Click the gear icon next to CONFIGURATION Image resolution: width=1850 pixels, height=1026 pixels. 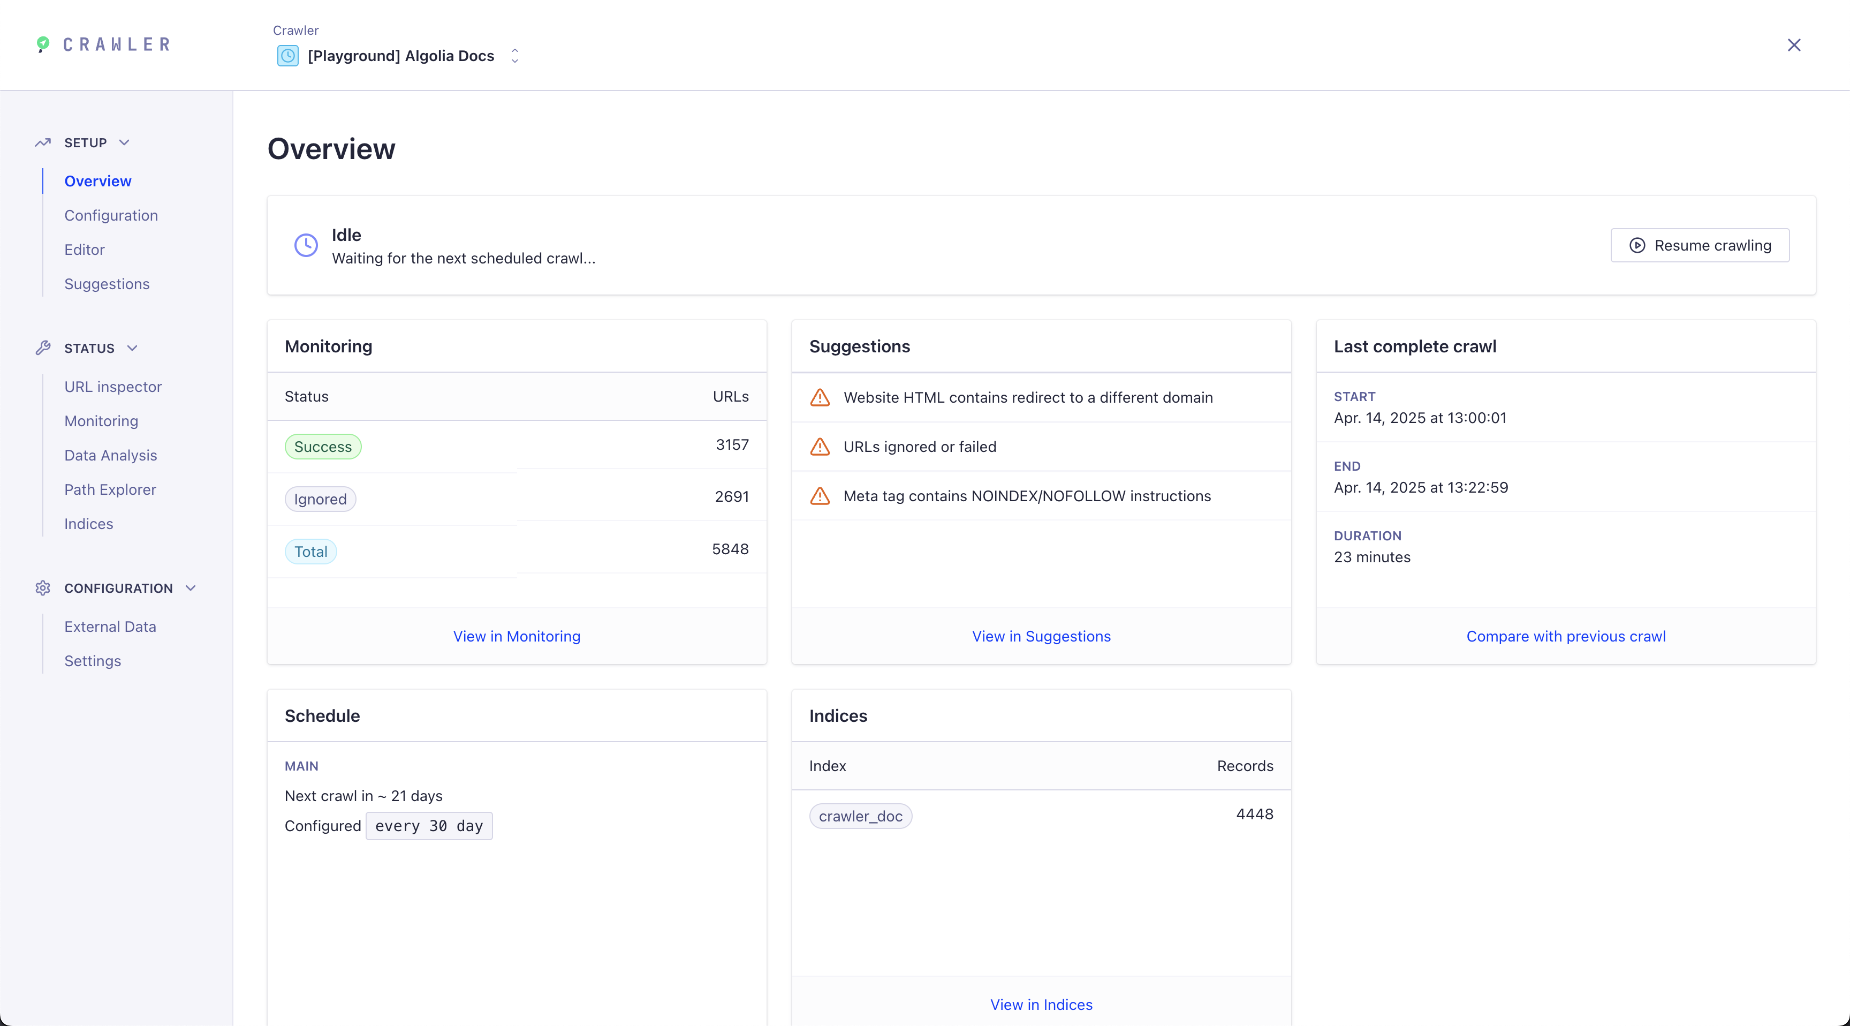[x=42, y=587]
